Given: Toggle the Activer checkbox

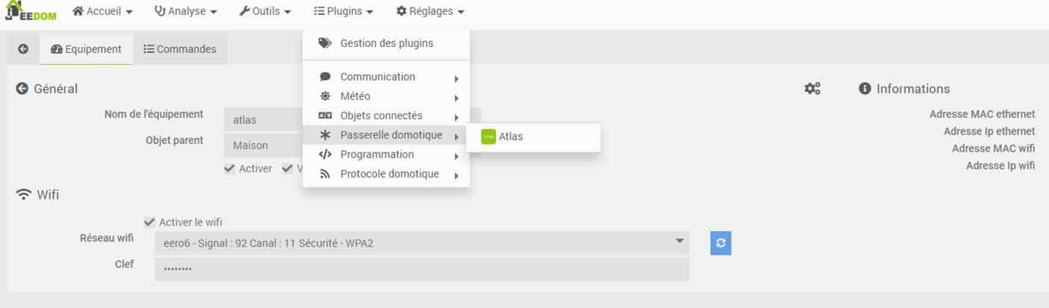Looking at the screenshot, I should (x=229, y=169).
